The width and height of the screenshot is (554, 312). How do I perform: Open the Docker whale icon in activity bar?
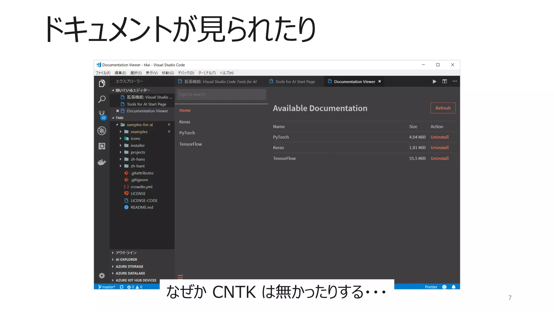(102, 162)
